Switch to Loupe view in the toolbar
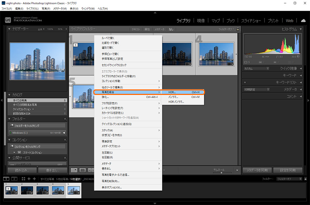 pos(82,170)
